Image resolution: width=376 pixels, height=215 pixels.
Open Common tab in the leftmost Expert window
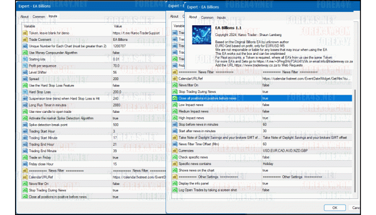(39, 17)
